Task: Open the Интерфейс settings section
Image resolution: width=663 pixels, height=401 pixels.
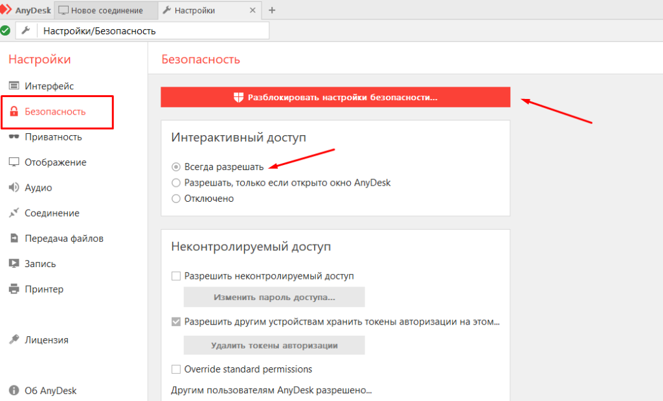Action: 49,86
